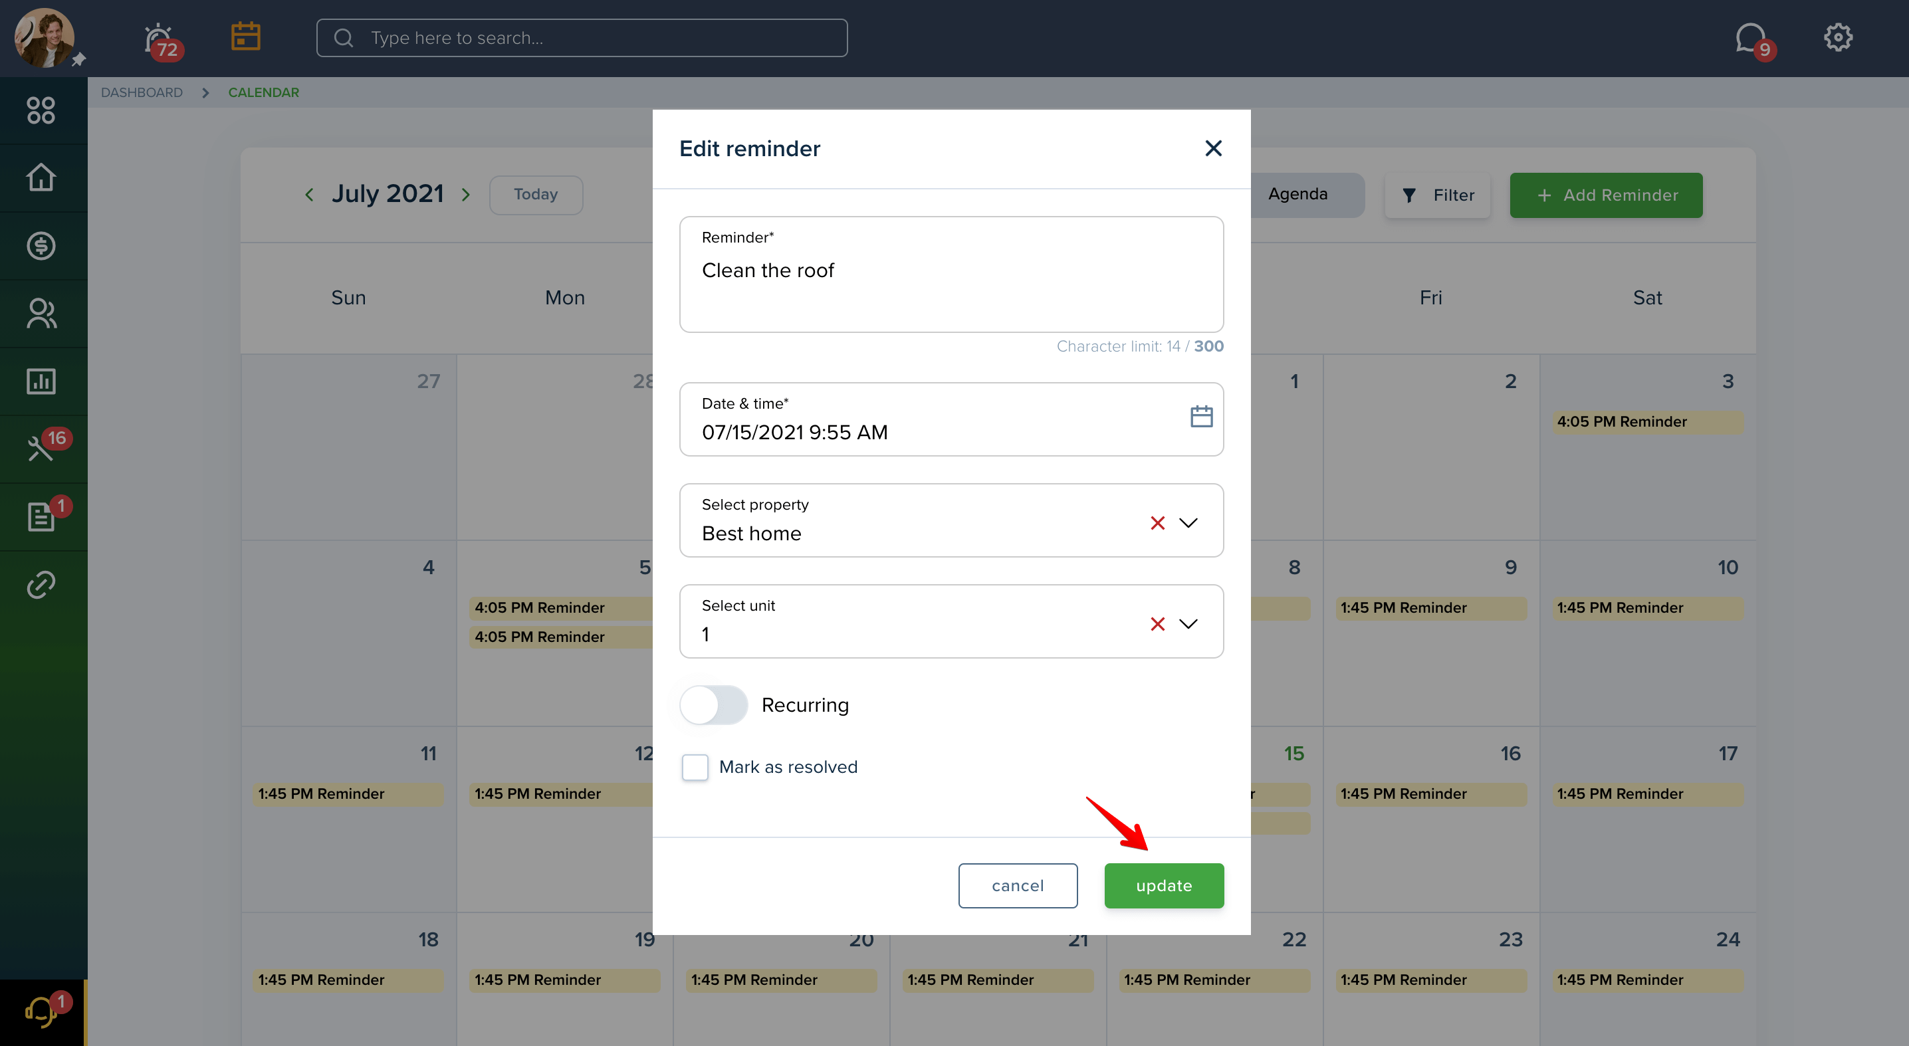
Task: Open the tenants people icon in the sidebar
Action: point(41,314)
